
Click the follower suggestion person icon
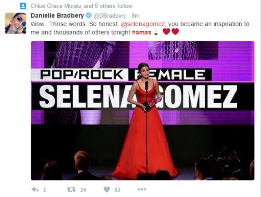tap(23, 6)
